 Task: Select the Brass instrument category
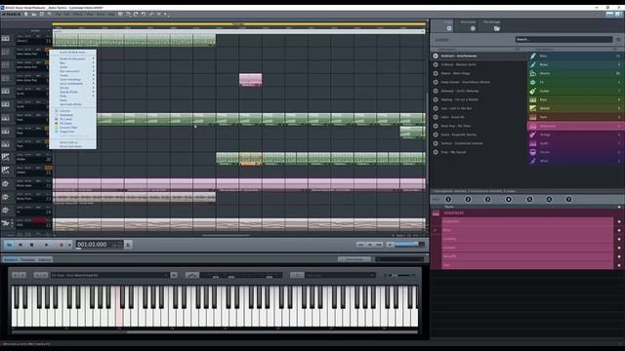[x=575, y=64]
